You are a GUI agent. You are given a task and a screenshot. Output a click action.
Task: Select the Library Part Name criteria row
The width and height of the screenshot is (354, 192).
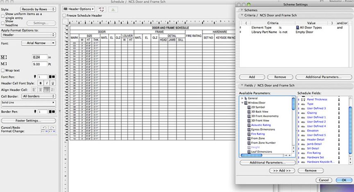coord(294,32)
